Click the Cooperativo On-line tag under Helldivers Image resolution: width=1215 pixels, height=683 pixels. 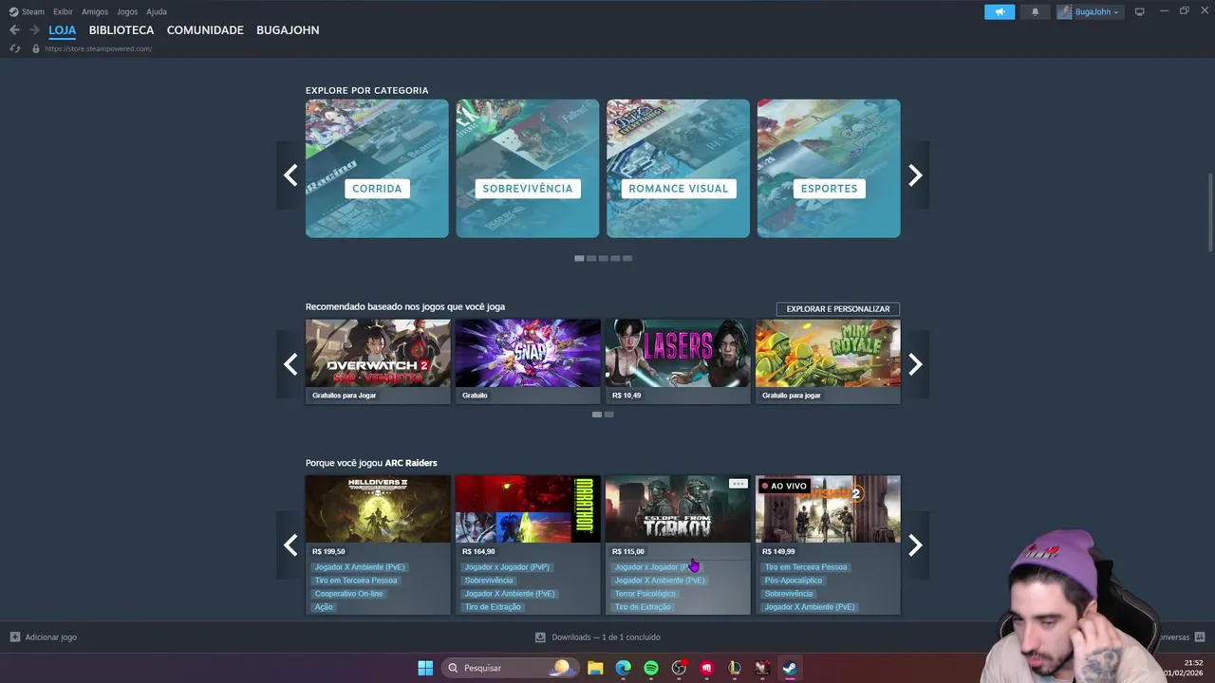(348, 594)
